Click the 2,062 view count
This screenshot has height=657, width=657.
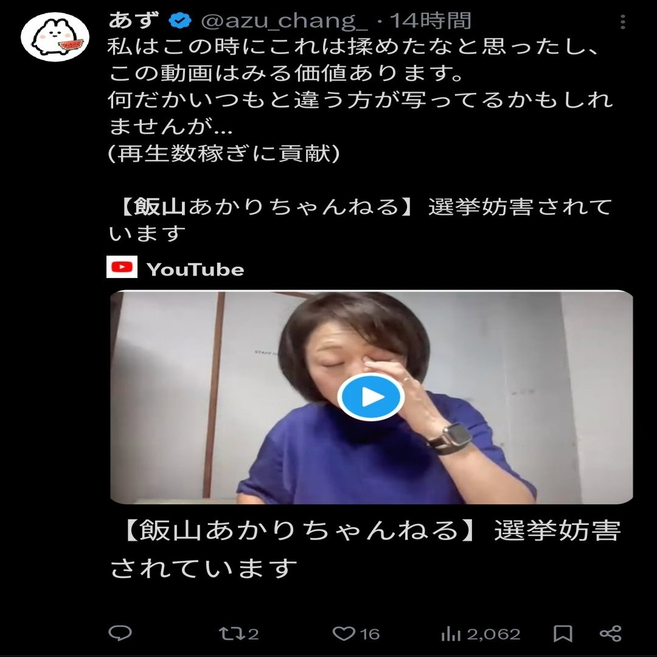coord(493,634)
